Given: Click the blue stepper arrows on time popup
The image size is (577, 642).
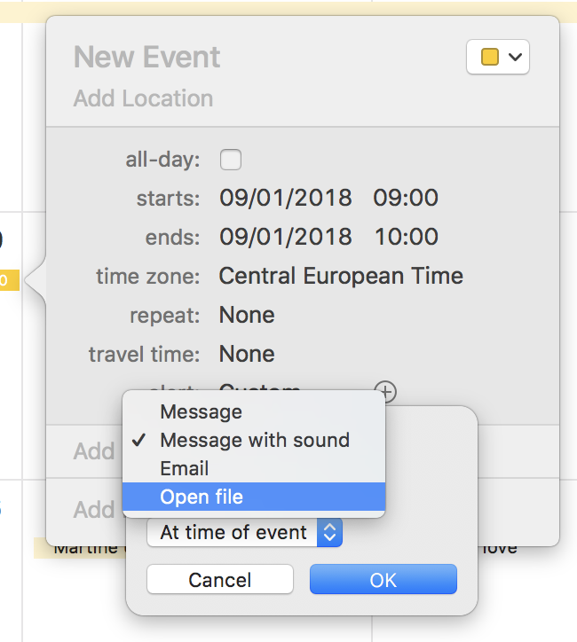Looking at the screenshot, I should click(329, 532).
